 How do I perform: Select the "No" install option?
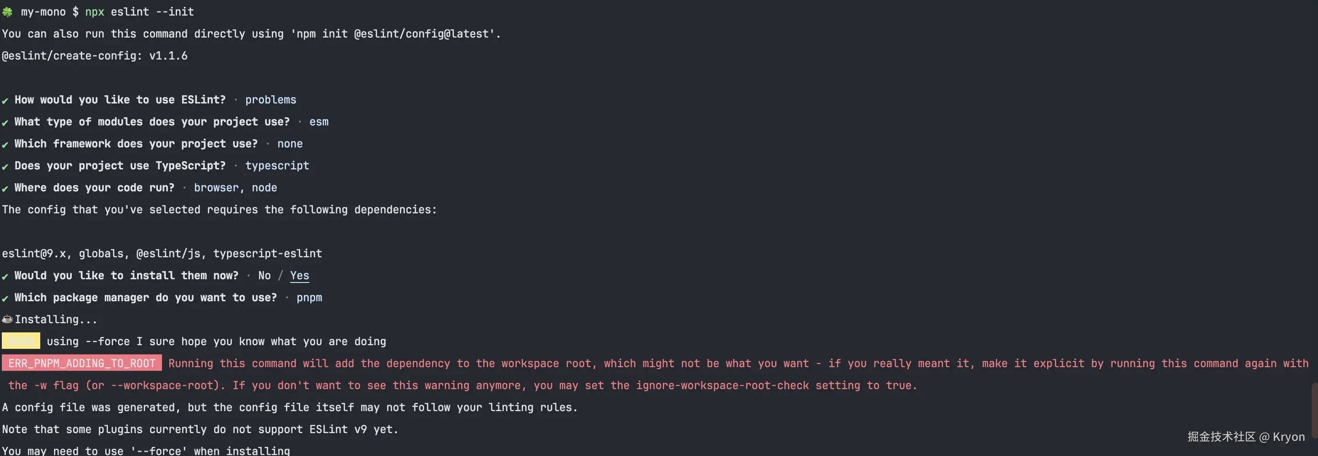point(264,275)
